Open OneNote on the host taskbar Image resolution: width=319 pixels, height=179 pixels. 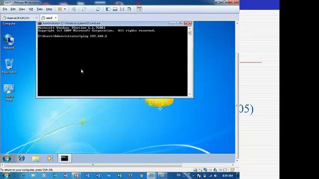(65, 176)
